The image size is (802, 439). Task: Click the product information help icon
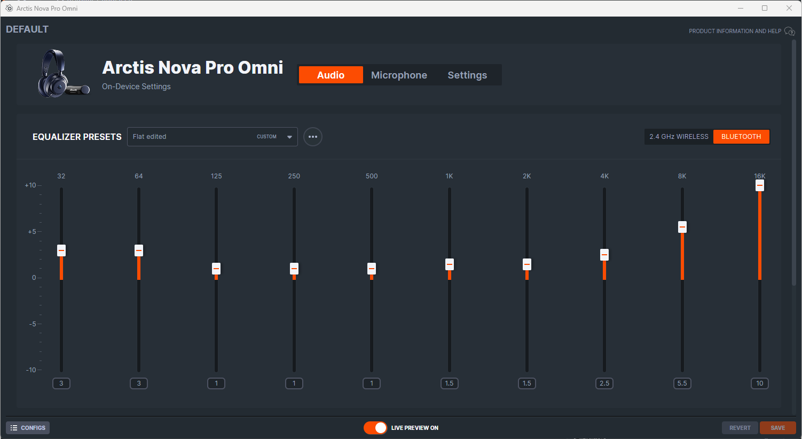[x=789, y=32]
